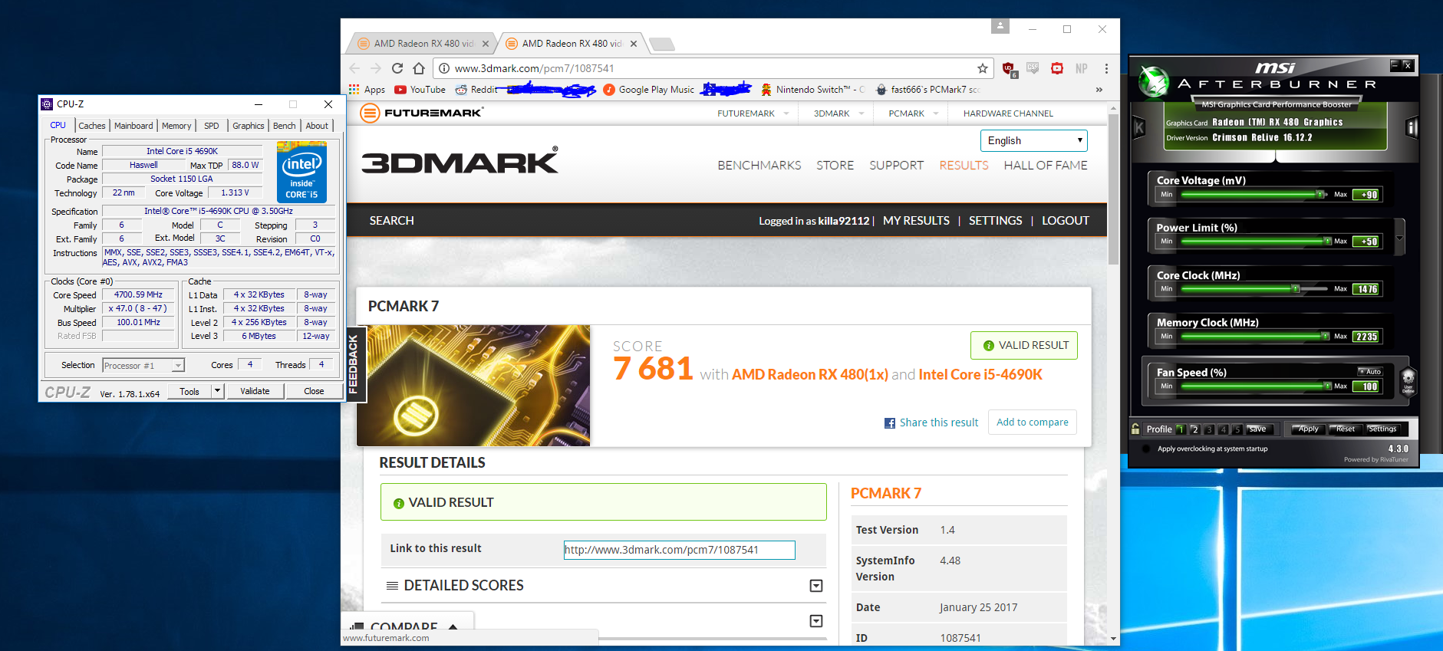Viewport: 1443px width, 651px height.
Task: Click the CSS extension icon in Chrome toolbar
Action: click(x=1033, y=68)
